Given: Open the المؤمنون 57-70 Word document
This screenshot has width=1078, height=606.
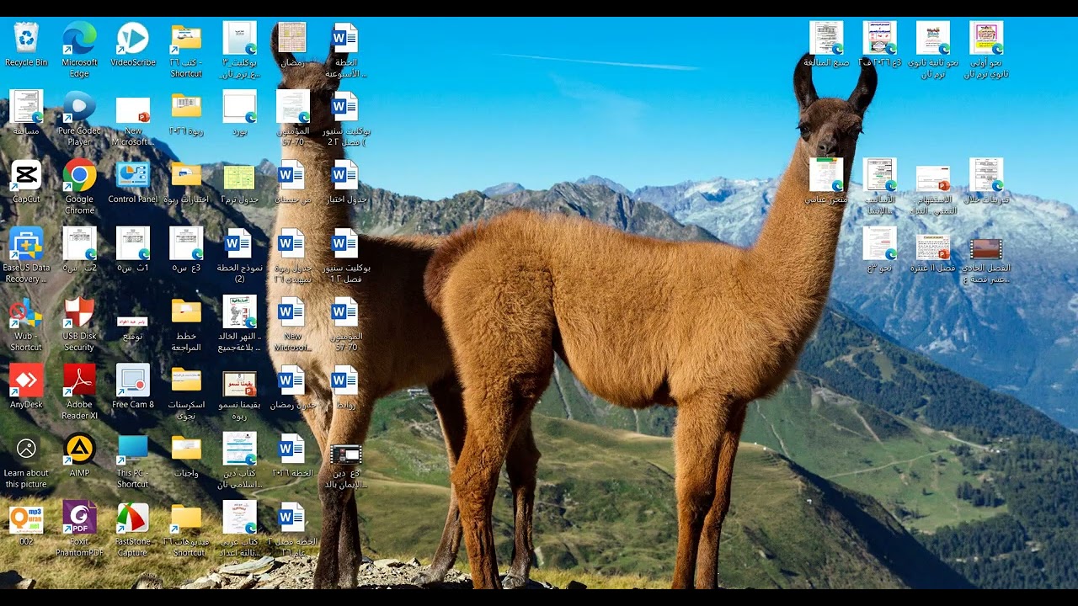Looking at the screenshot, I should coord(344,312).
